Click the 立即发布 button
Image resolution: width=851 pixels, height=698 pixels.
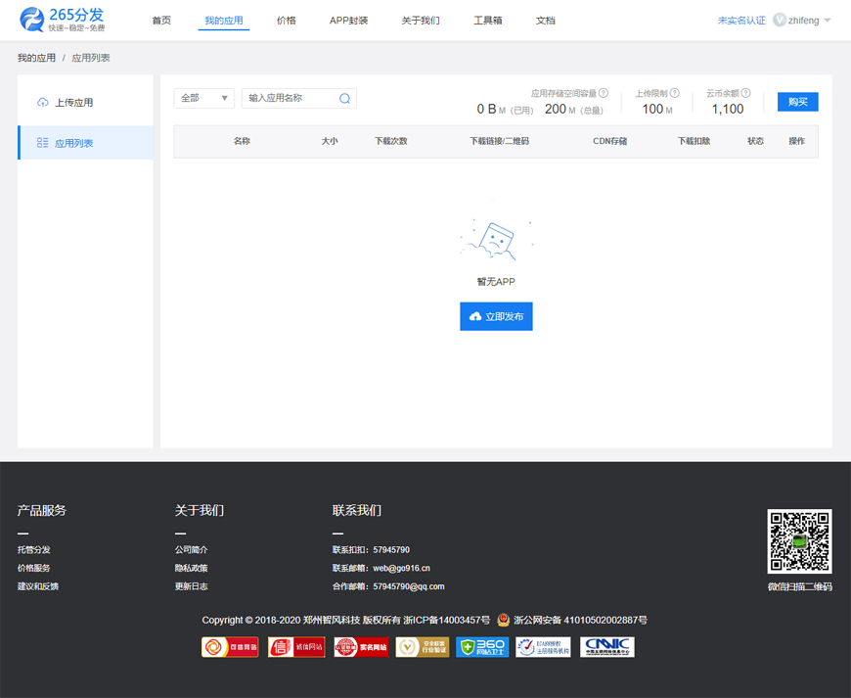[x=496, y=317]
